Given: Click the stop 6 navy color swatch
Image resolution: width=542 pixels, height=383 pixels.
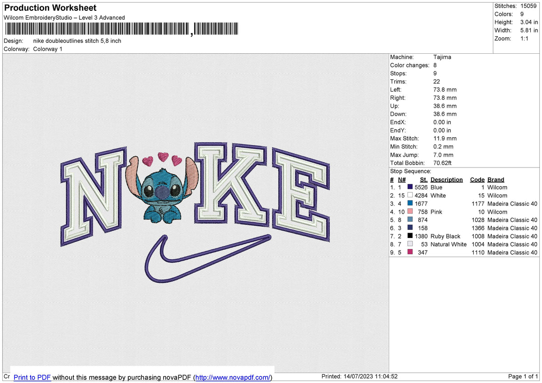Looking at the screenshot, I should pos(410,228).
